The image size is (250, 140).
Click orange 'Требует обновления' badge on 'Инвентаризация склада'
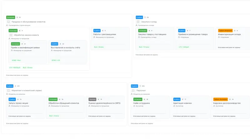click(x=225, y=30)
